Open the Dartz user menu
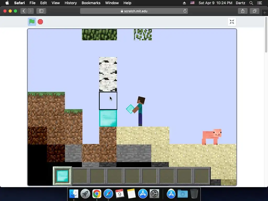268x201 pixels. 240,3
